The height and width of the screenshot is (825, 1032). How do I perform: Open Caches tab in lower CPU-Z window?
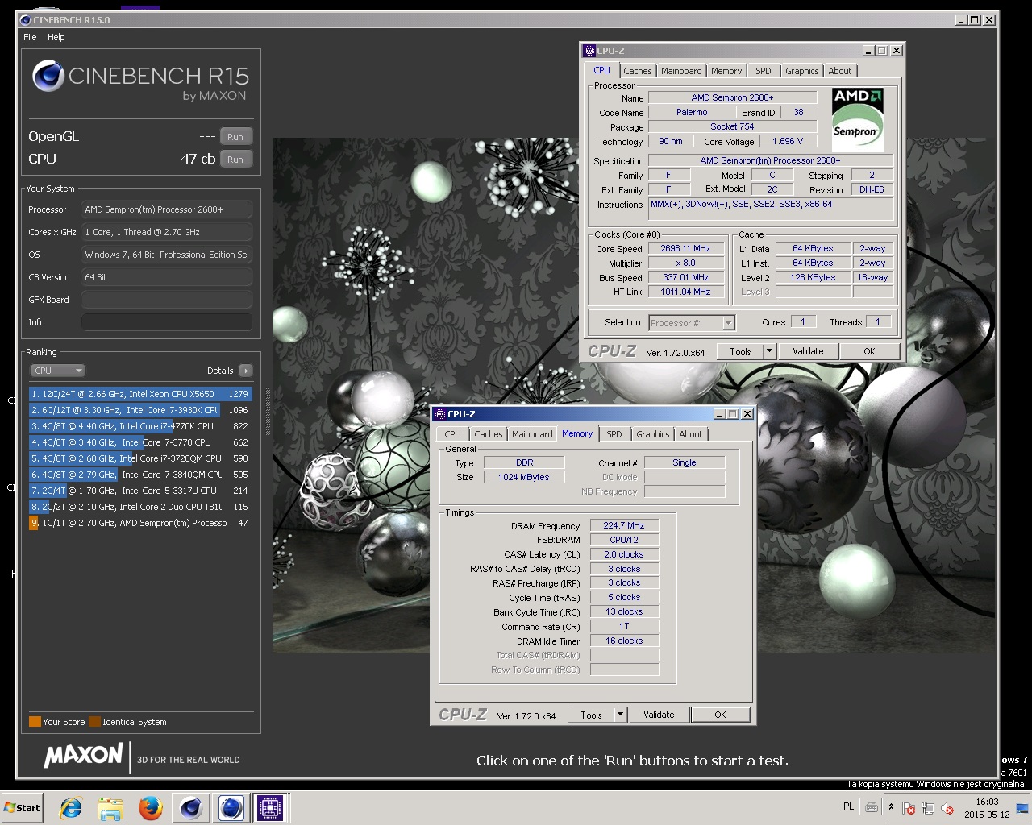click(x=489, y=434)
